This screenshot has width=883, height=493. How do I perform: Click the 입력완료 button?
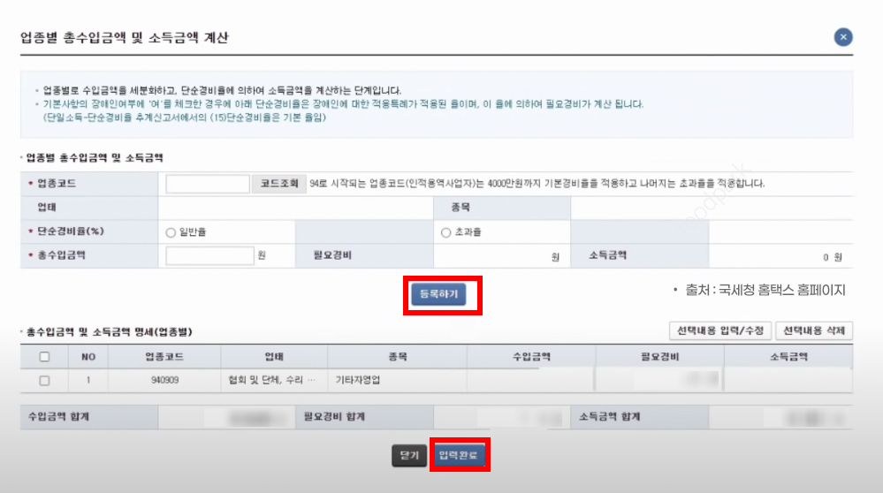[459, 455]
